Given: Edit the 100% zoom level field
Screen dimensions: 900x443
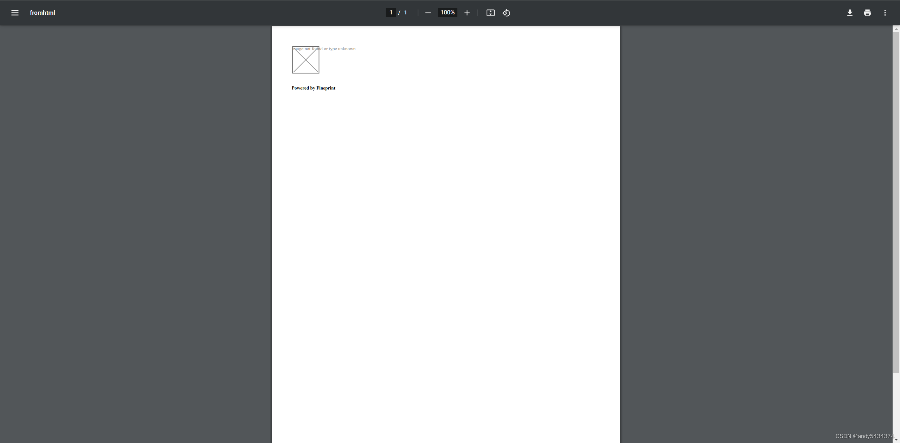Looking at the screenshot, I should coord(447,13).
